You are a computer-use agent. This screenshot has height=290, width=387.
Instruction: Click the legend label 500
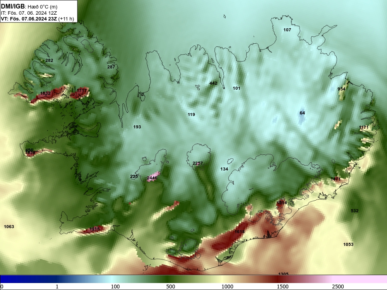tap(171, 287)
